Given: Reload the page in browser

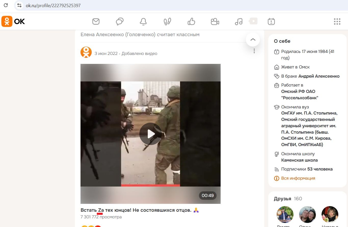Looking at the screenshot, I should click(x=6, y=5).
